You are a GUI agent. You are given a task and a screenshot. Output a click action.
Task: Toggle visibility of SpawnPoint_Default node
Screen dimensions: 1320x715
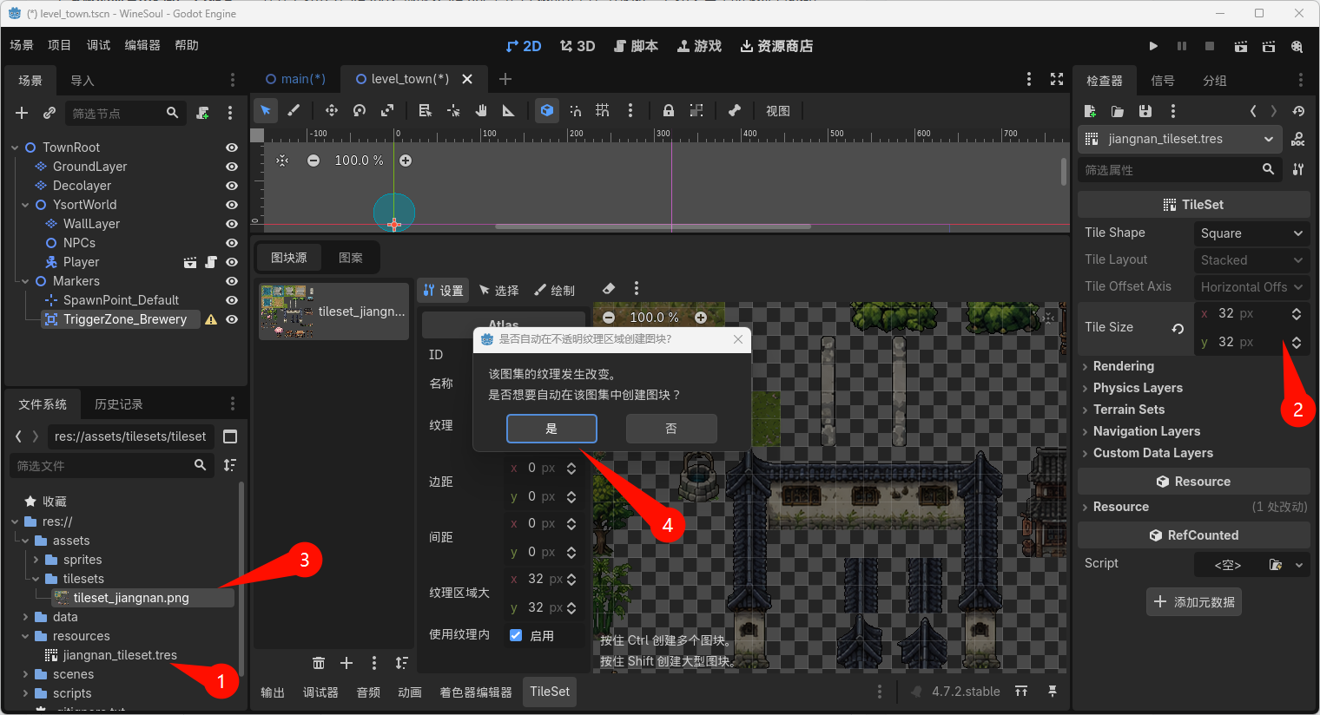(232, 300)
